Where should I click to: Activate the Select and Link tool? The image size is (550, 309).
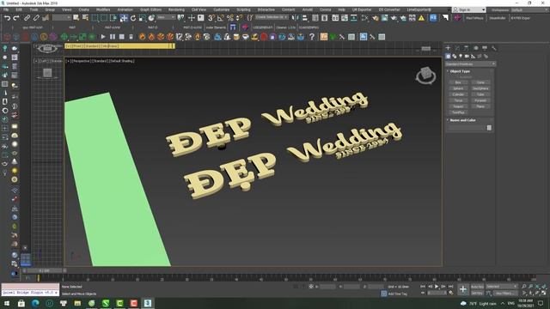[x=27, y=18]
